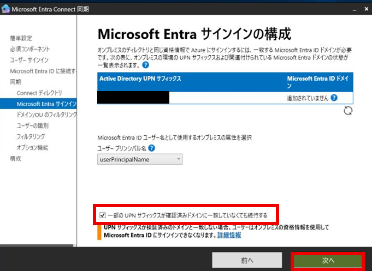Viewport: 372px width, 271px height.
Task: Open the userPrincipalName dropdown
Action: coord(140,159)
